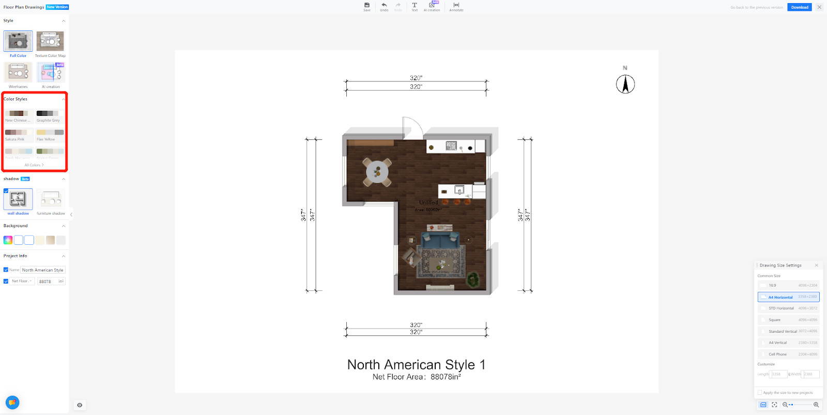
Task: Uncheck the Net Floor area checkbox
Action: point(6,281)
